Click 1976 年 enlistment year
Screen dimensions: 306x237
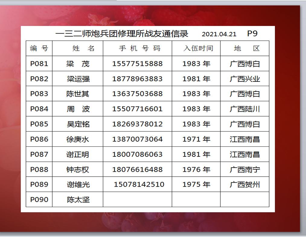196,170
